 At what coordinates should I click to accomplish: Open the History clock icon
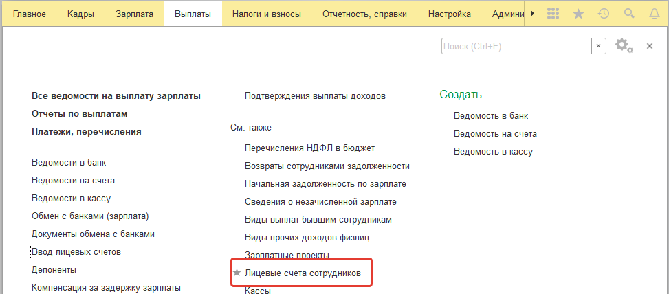click(x=603, y=14)
